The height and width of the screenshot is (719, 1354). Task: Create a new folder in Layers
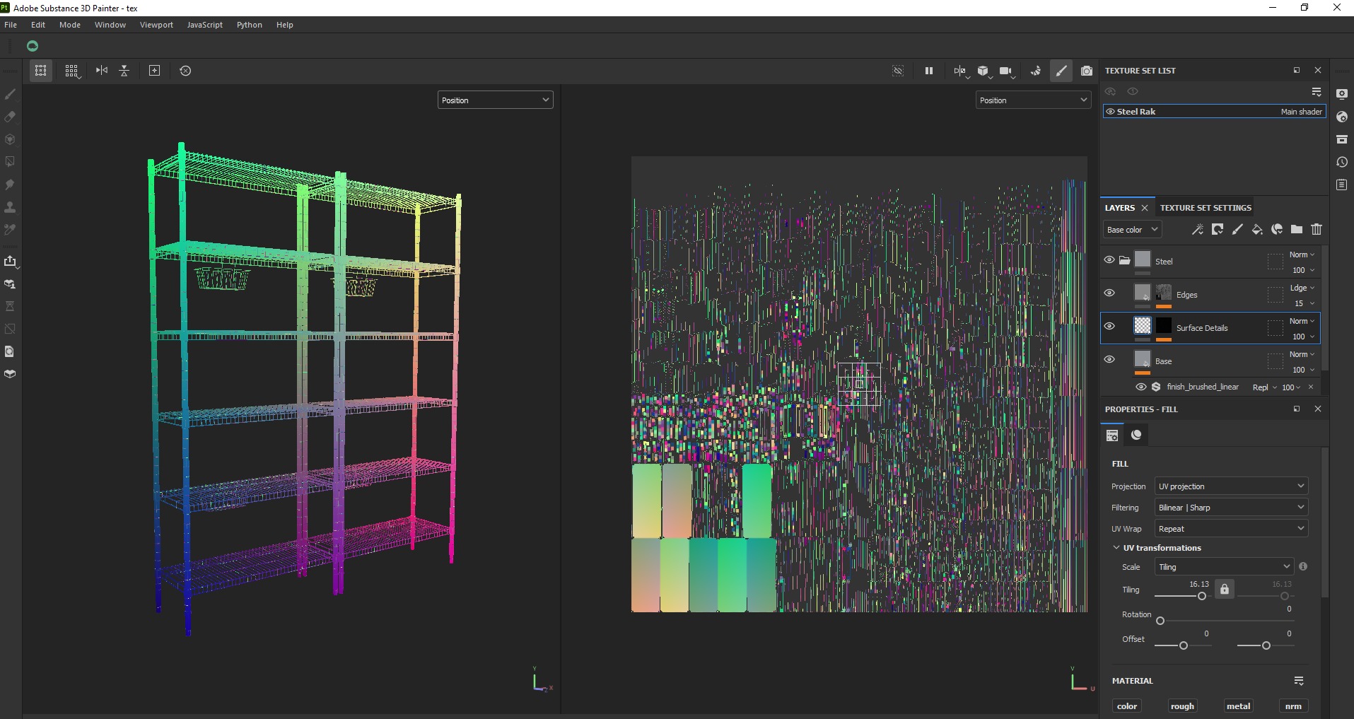point(1297,230)
